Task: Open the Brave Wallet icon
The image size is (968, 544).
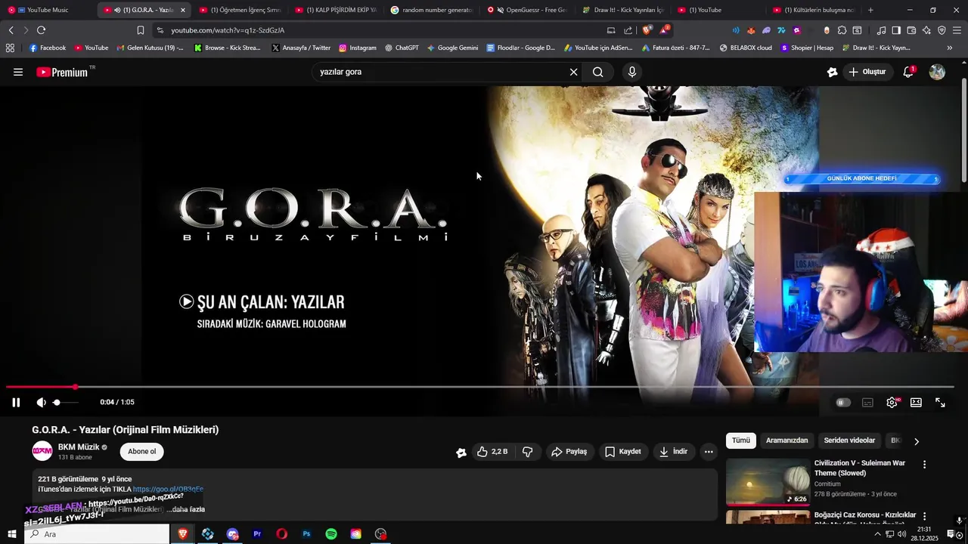Action: (x=911, y=30)
